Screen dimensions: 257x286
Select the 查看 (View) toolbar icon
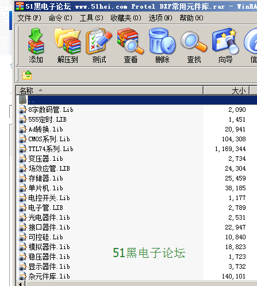pyautogui.click(x=131, y=46)
